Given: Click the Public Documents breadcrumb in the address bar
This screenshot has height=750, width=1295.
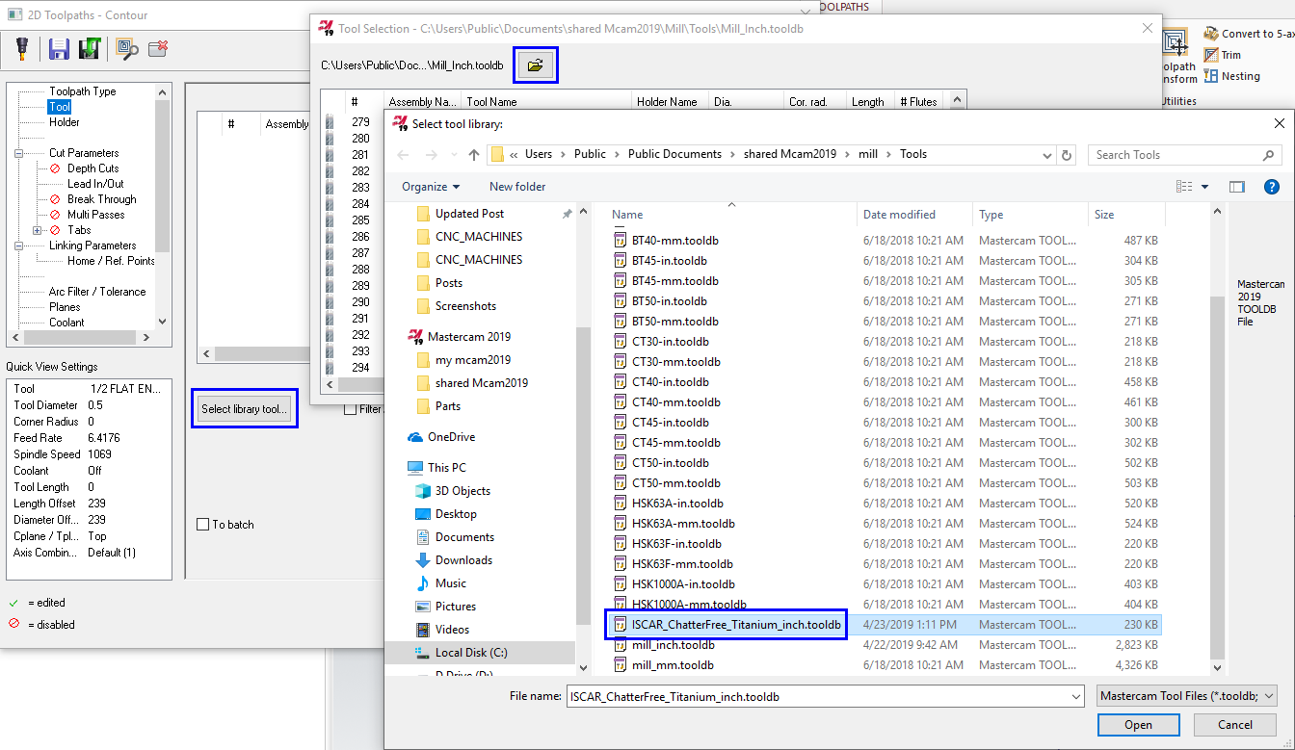Looking at the screenshot, I should pyautogui.click(x=674, y=154).
